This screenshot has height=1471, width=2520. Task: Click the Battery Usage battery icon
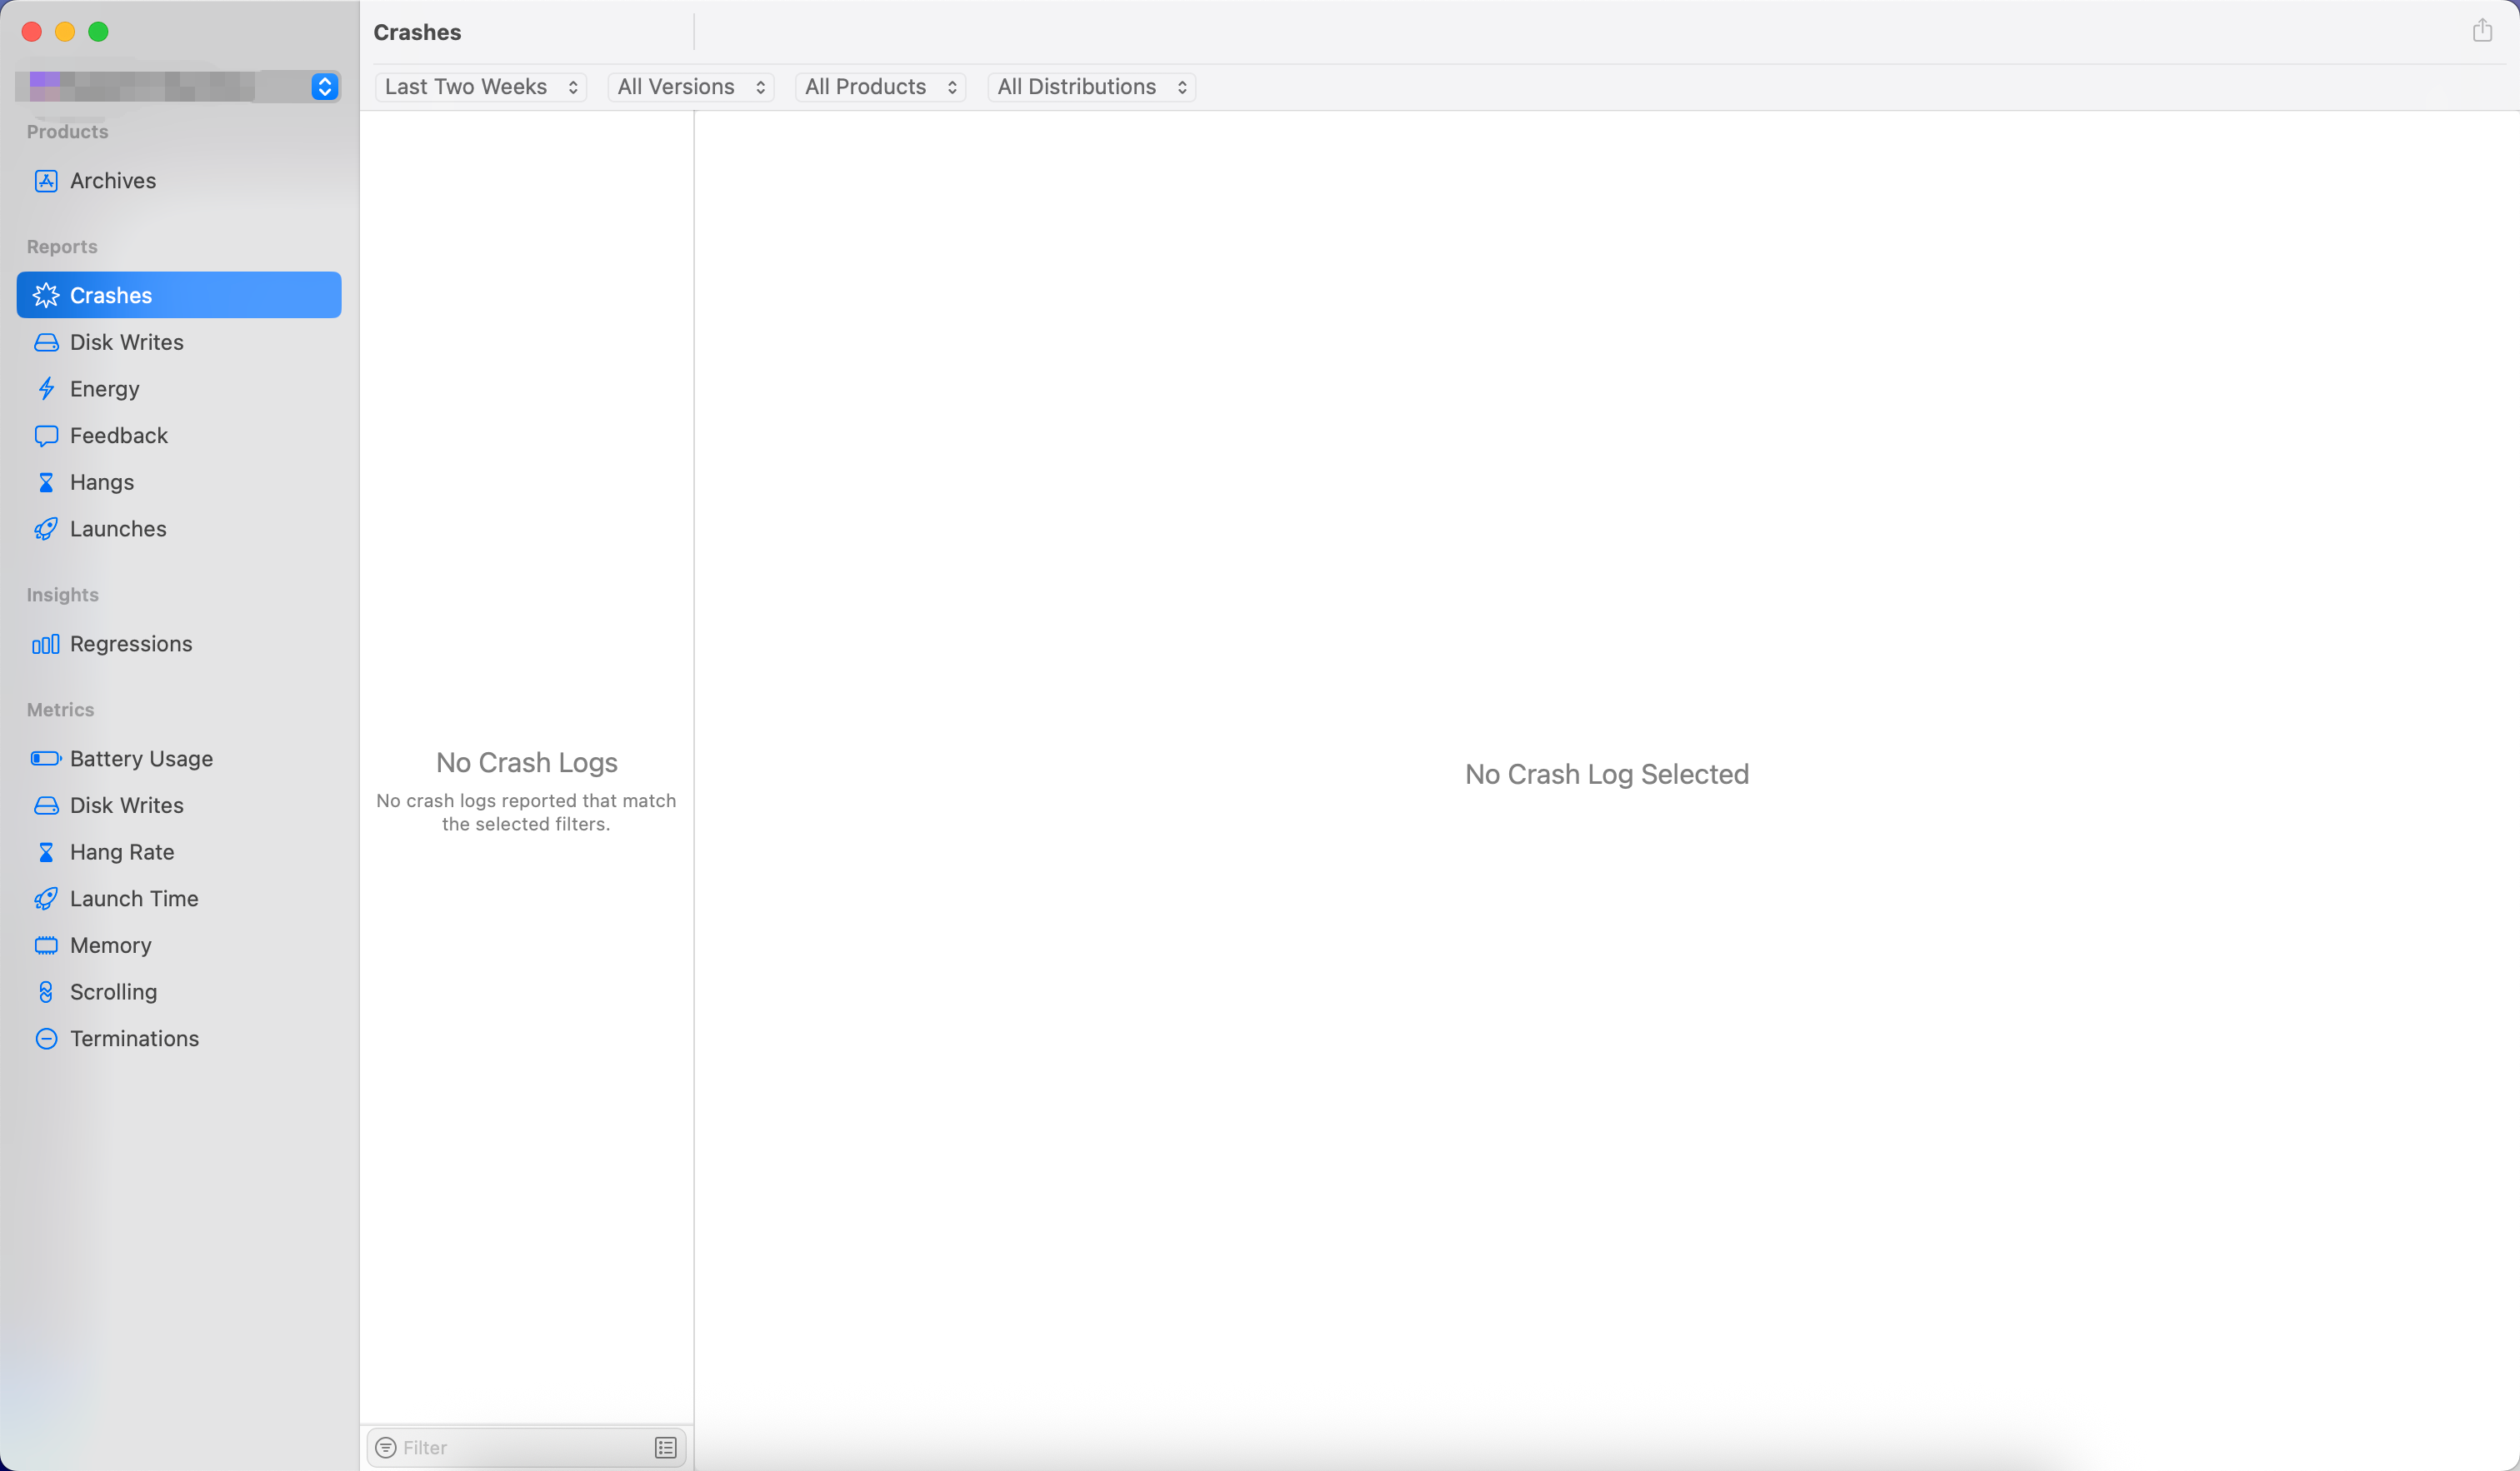click(x=46, y=759)
